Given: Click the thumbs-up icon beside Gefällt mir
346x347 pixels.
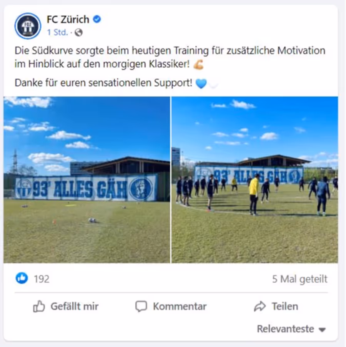Looking at the screenshot, I should (x=39, y=306).
